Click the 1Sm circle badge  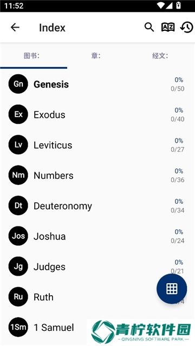18,327
